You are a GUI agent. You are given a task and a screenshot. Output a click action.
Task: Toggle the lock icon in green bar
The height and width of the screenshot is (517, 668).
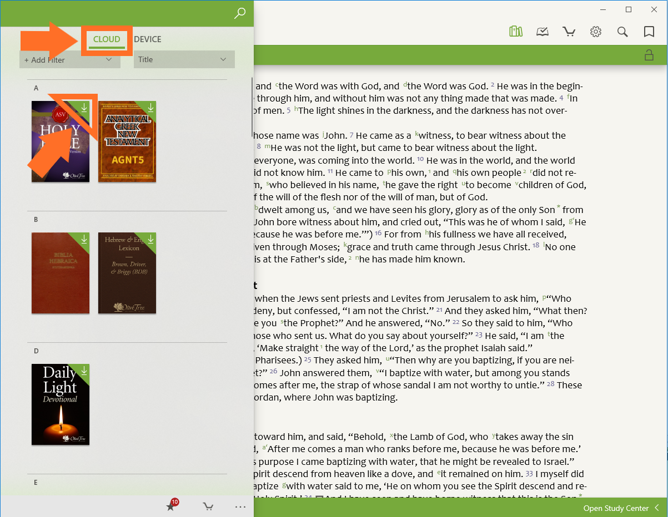click(648, 55)
